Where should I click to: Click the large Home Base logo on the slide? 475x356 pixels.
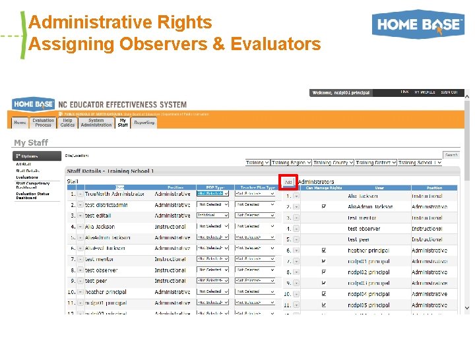(418, 24)
